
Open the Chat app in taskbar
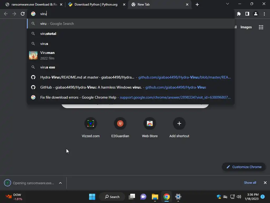click(143, 197)
